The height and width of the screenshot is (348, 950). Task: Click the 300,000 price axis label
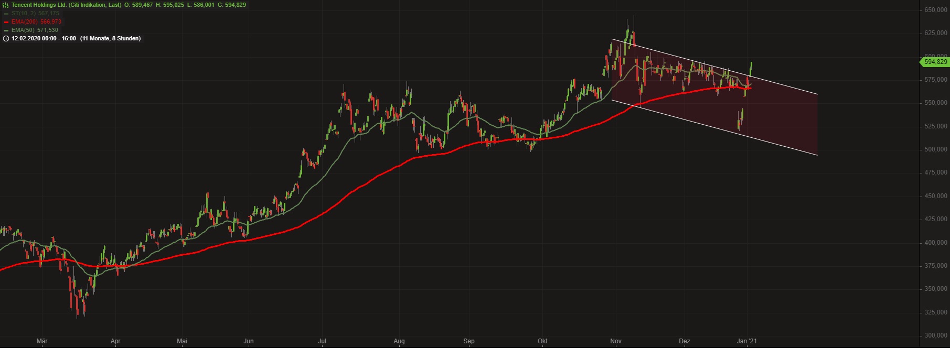point(936,335)
